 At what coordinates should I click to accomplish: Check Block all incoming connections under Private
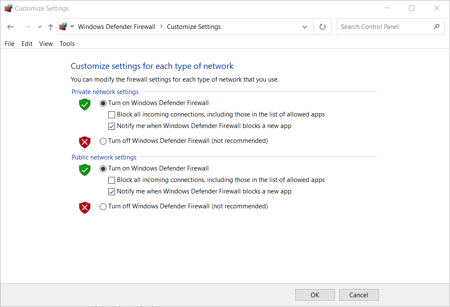pos(112,115)
